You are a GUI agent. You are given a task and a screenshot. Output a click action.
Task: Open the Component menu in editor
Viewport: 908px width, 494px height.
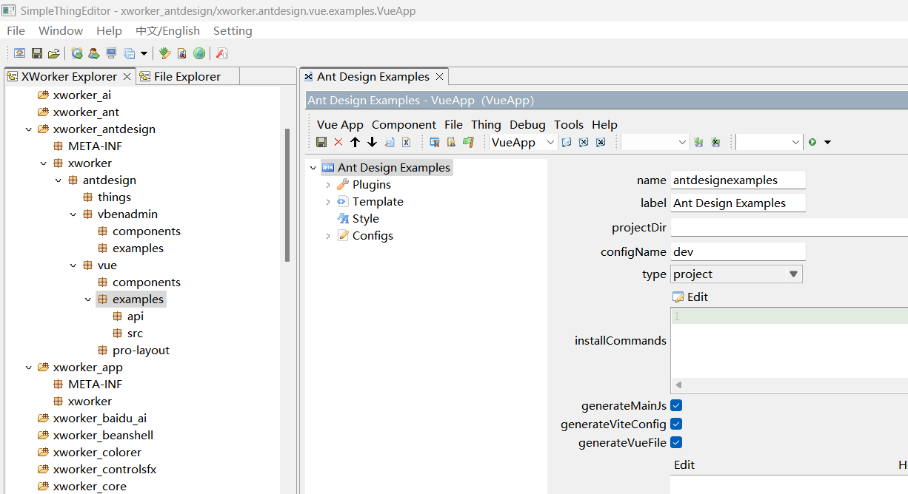tap(404, 124)
